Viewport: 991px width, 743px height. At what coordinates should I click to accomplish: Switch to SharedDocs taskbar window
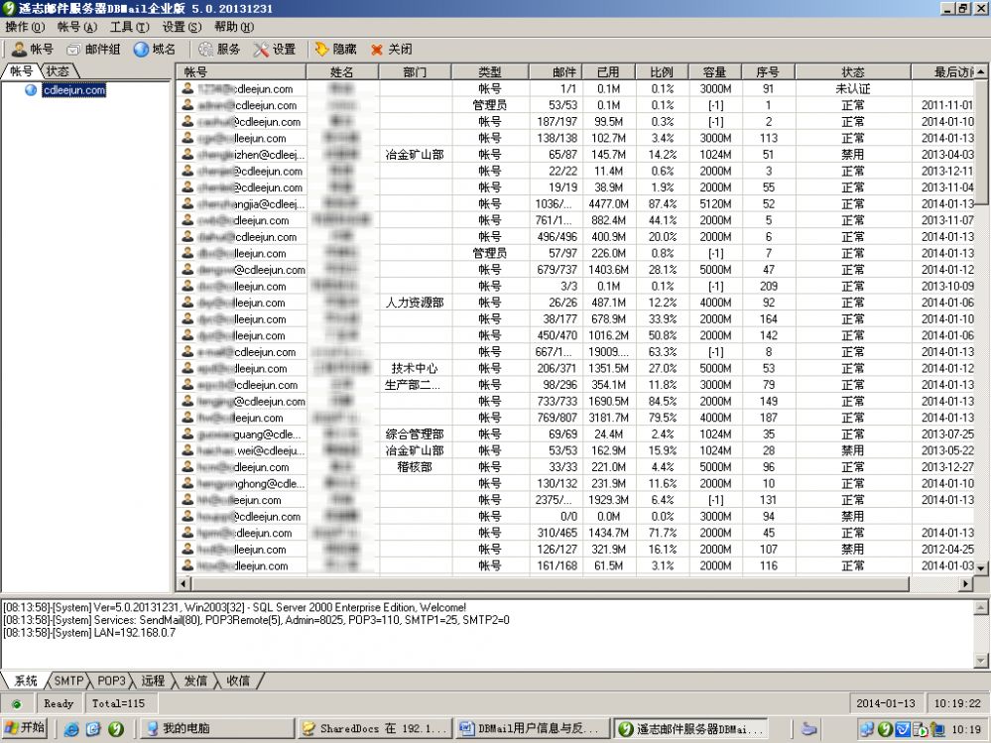tap(375, 728)
